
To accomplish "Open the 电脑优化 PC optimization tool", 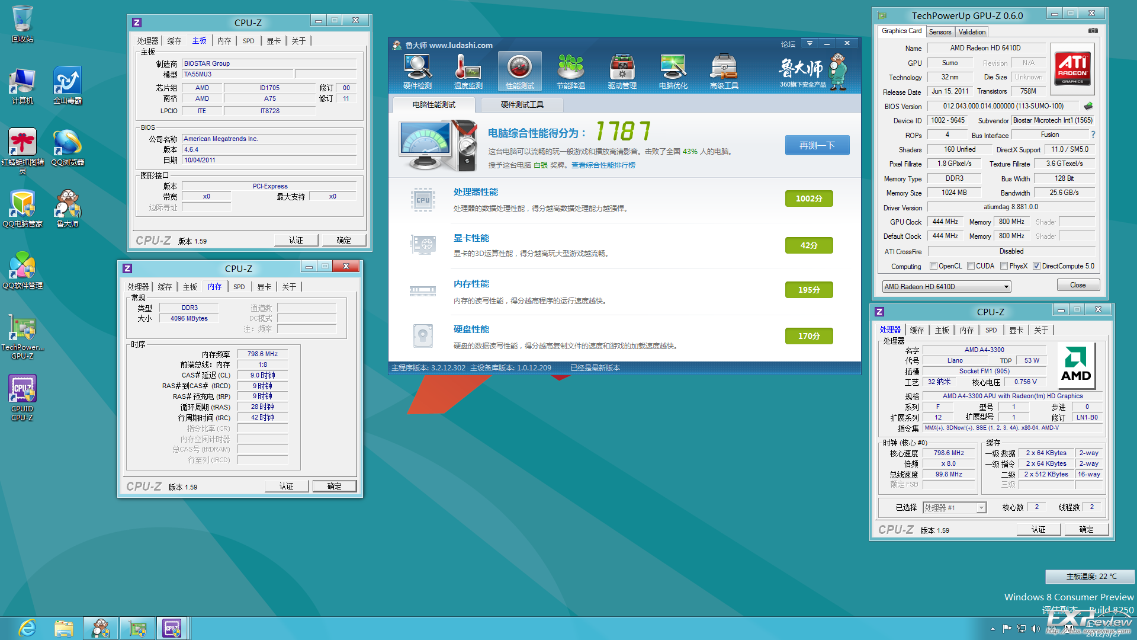I will 673,71.
